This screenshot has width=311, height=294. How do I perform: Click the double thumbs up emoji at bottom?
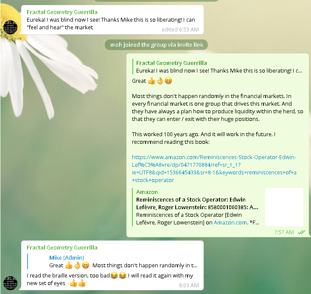click(x=78, y=283)
